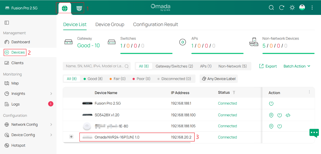321x154 pixels.
Task: Open Dashboard in sidebar
Action: pyautogui.click(x=21, y=42)
